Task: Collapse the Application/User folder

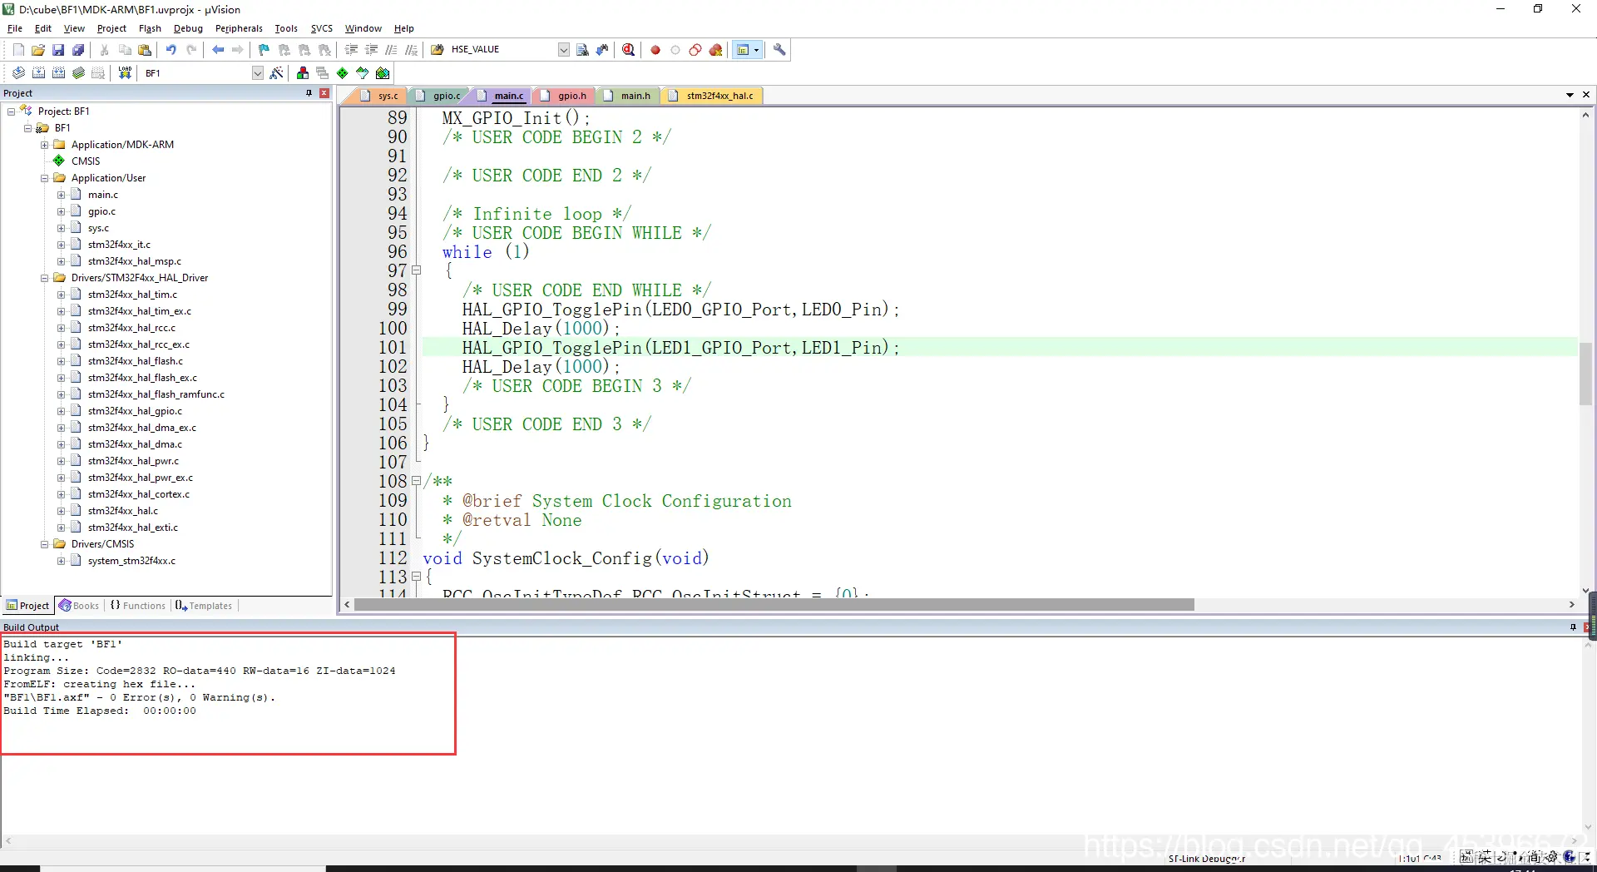Action: 44,178
